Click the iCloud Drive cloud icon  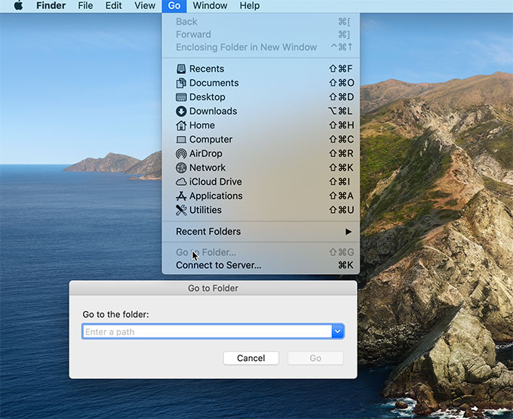(181, 182)
